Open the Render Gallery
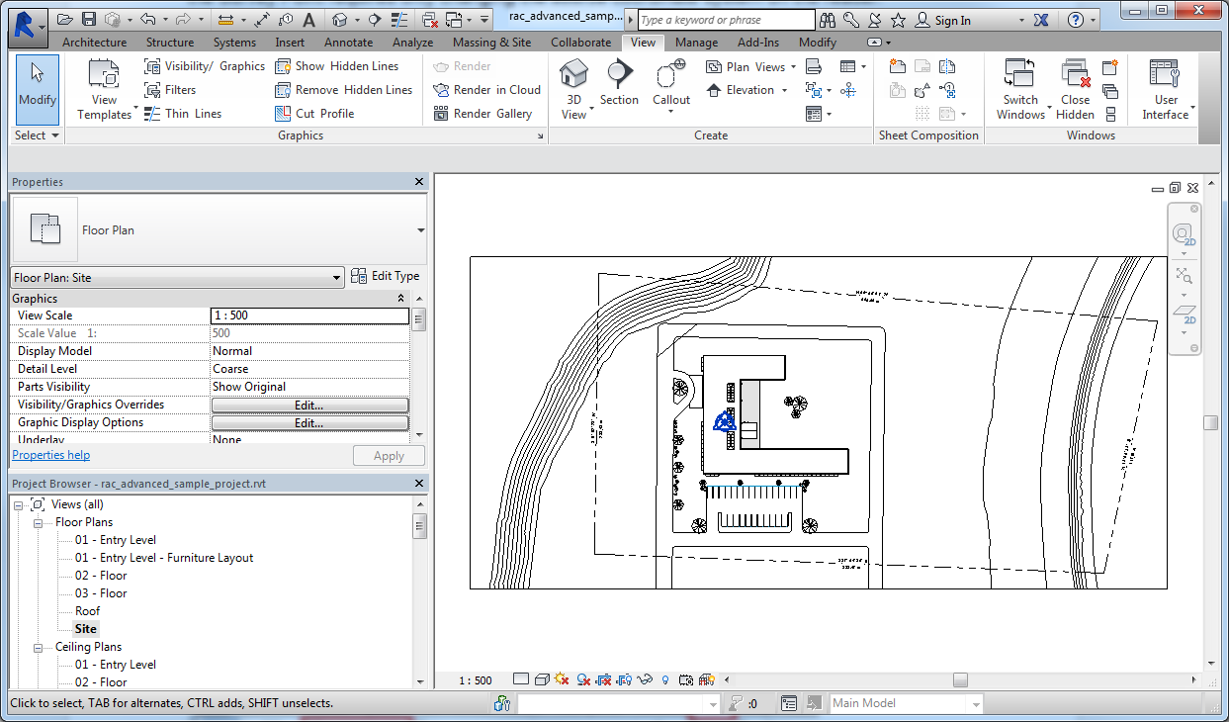The height and width of the screenshot is (722, 1229). pos(483,114)
